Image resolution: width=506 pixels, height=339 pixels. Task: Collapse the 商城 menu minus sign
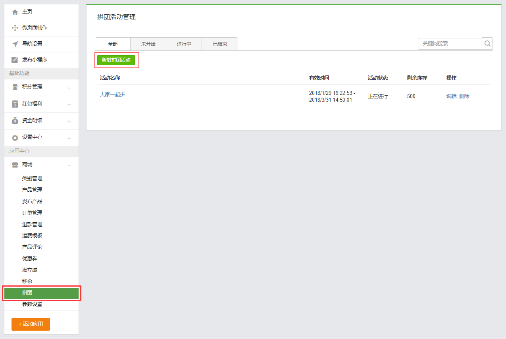[69, 165]
